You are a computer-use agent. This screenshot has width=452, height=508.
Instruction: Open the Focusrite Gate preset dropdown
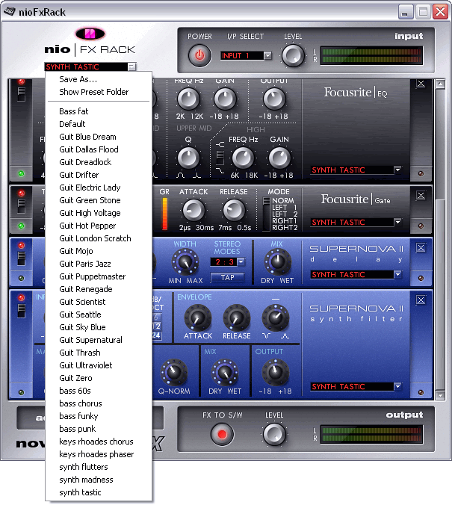[398, 223]
